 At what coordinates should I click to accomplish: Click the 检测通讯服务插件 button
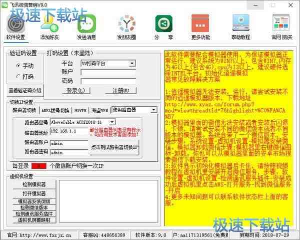(34, 214)
